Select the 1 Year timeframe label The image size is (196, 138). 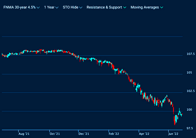[49, 7]
